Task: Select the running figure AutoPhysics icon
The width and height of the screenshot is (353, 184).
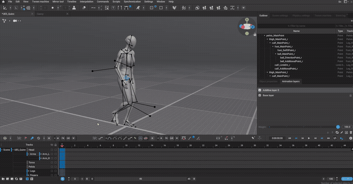Action: click(x=138, y=8)
